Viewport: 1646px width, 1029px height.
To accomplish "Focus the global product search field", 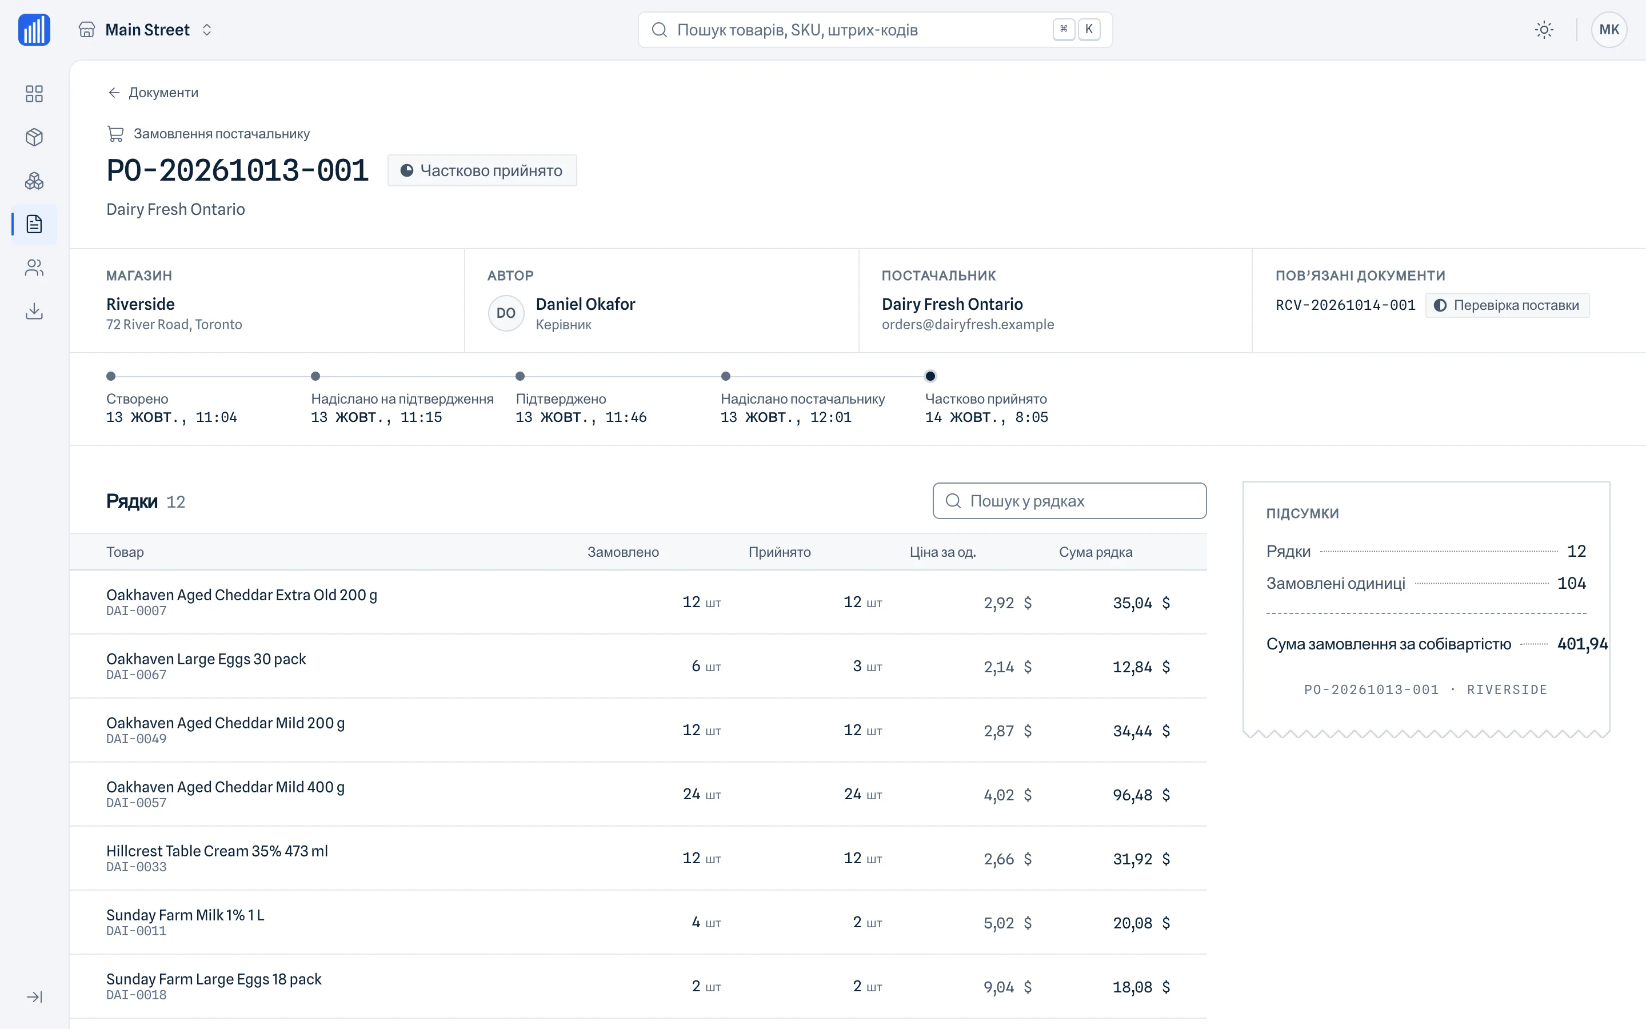I will pos(874,30).
